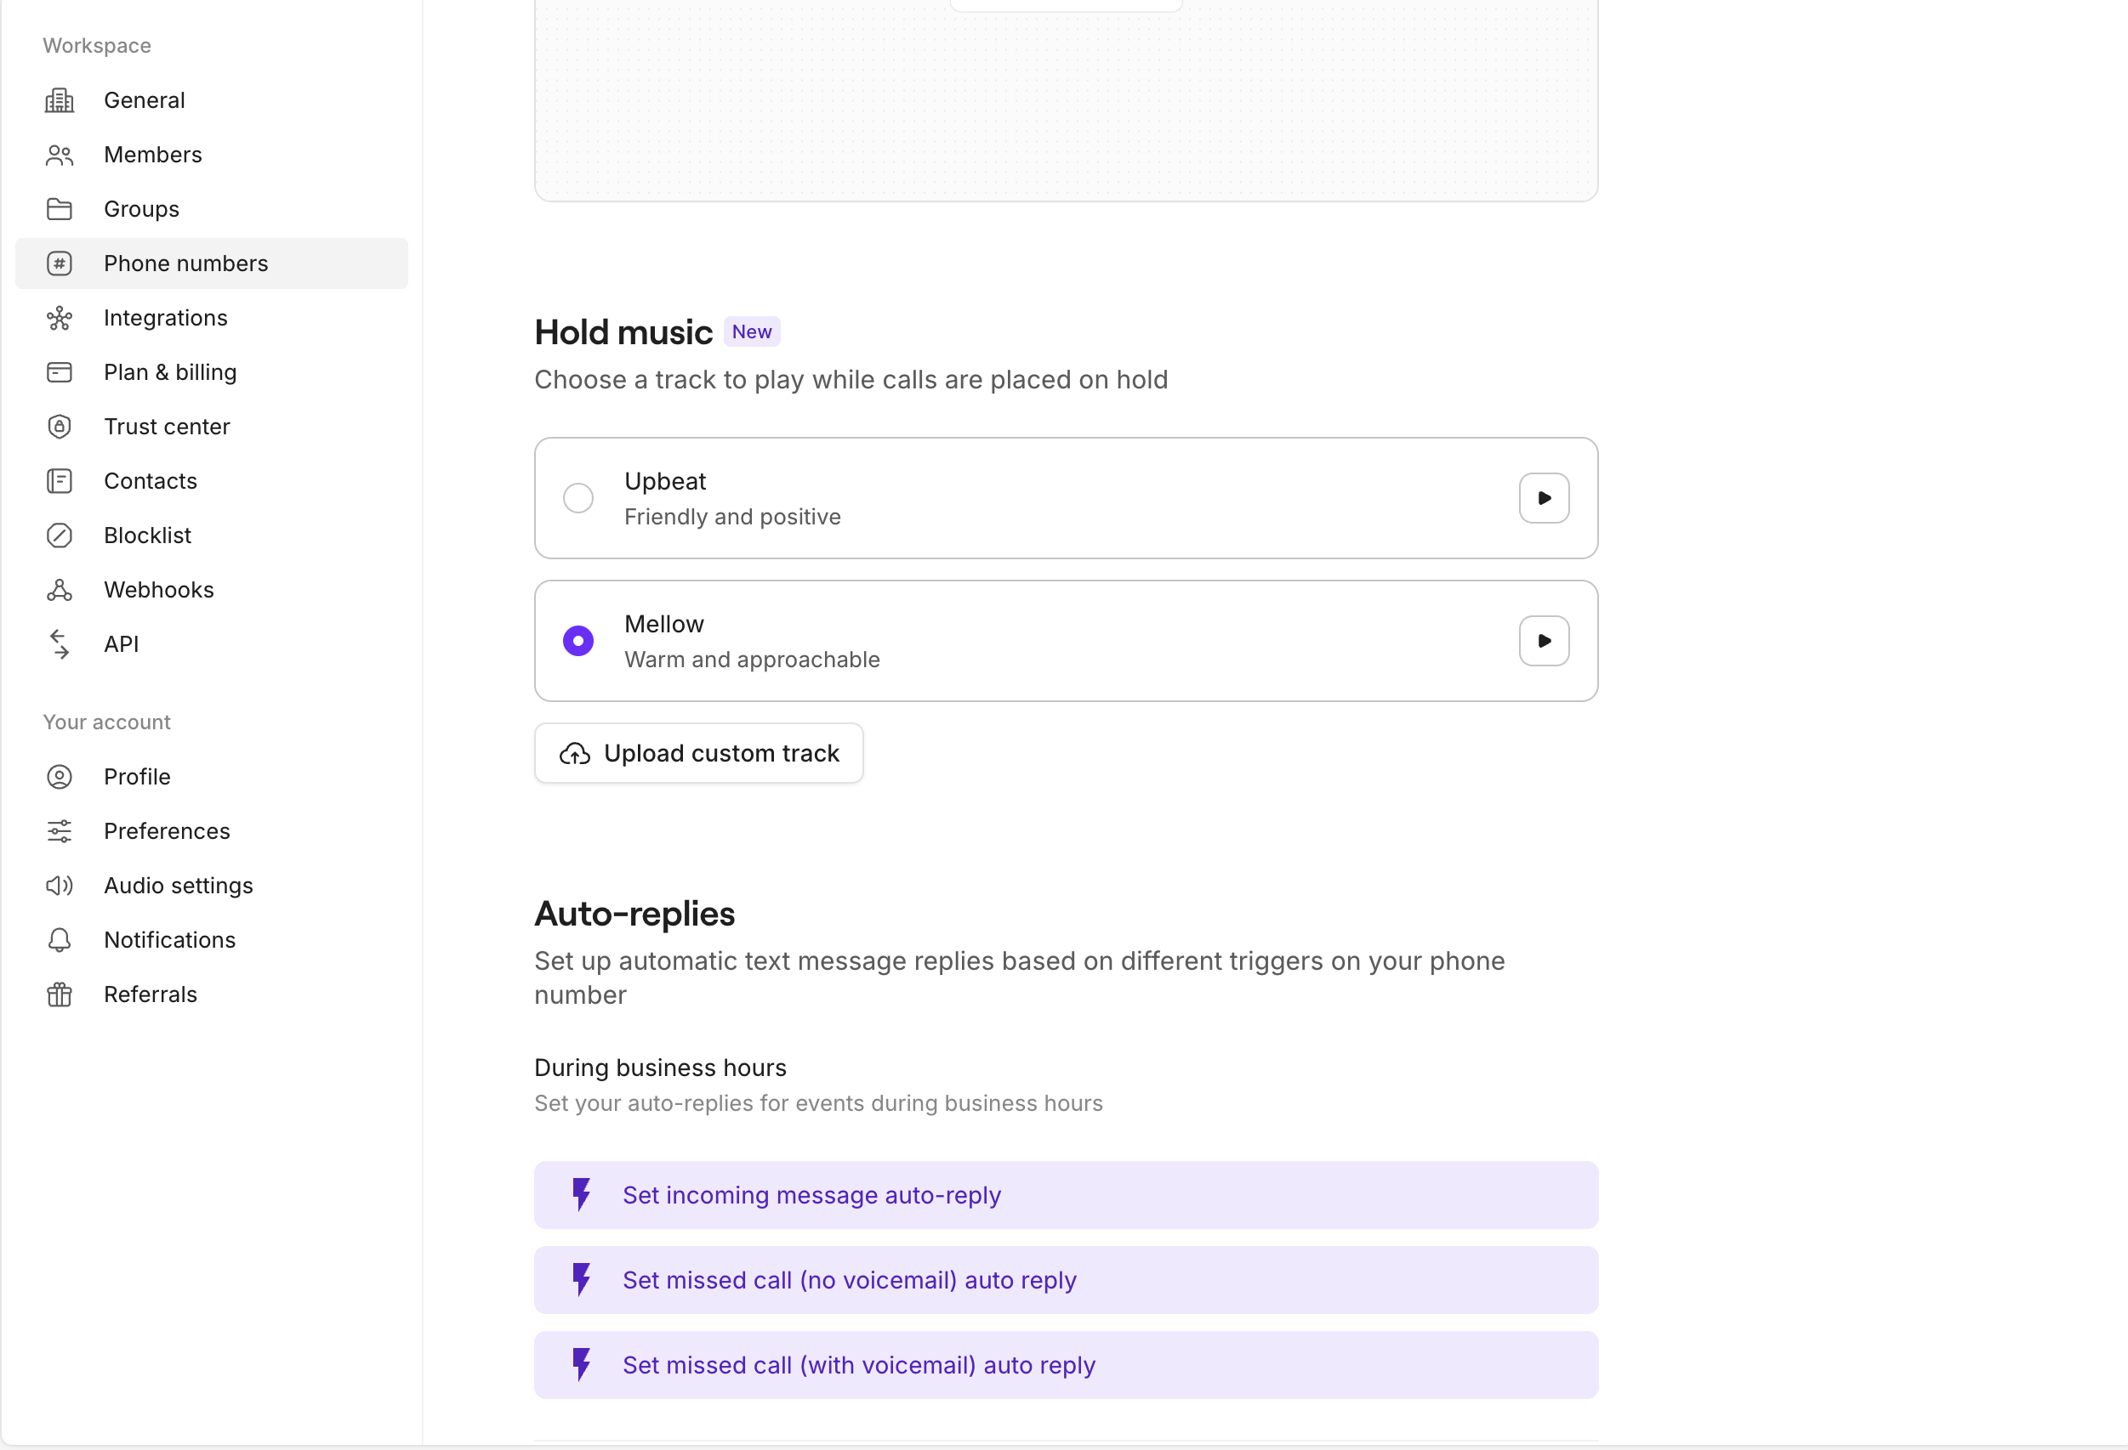This screenshot has width=2128, height=1450.
Task: Open Phone numbers settings from sidebar
Action: point(185,263)
